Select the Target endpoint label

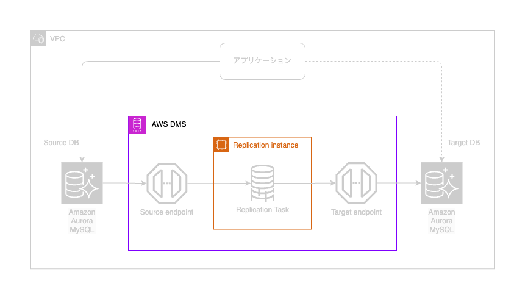tap(356, 212)
